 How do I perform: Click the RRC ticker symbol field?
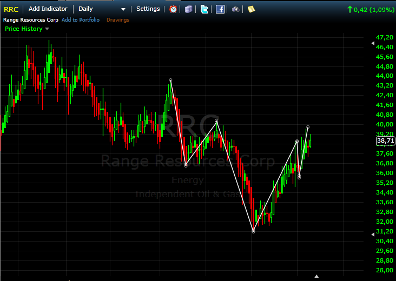(x=11, y=9)
